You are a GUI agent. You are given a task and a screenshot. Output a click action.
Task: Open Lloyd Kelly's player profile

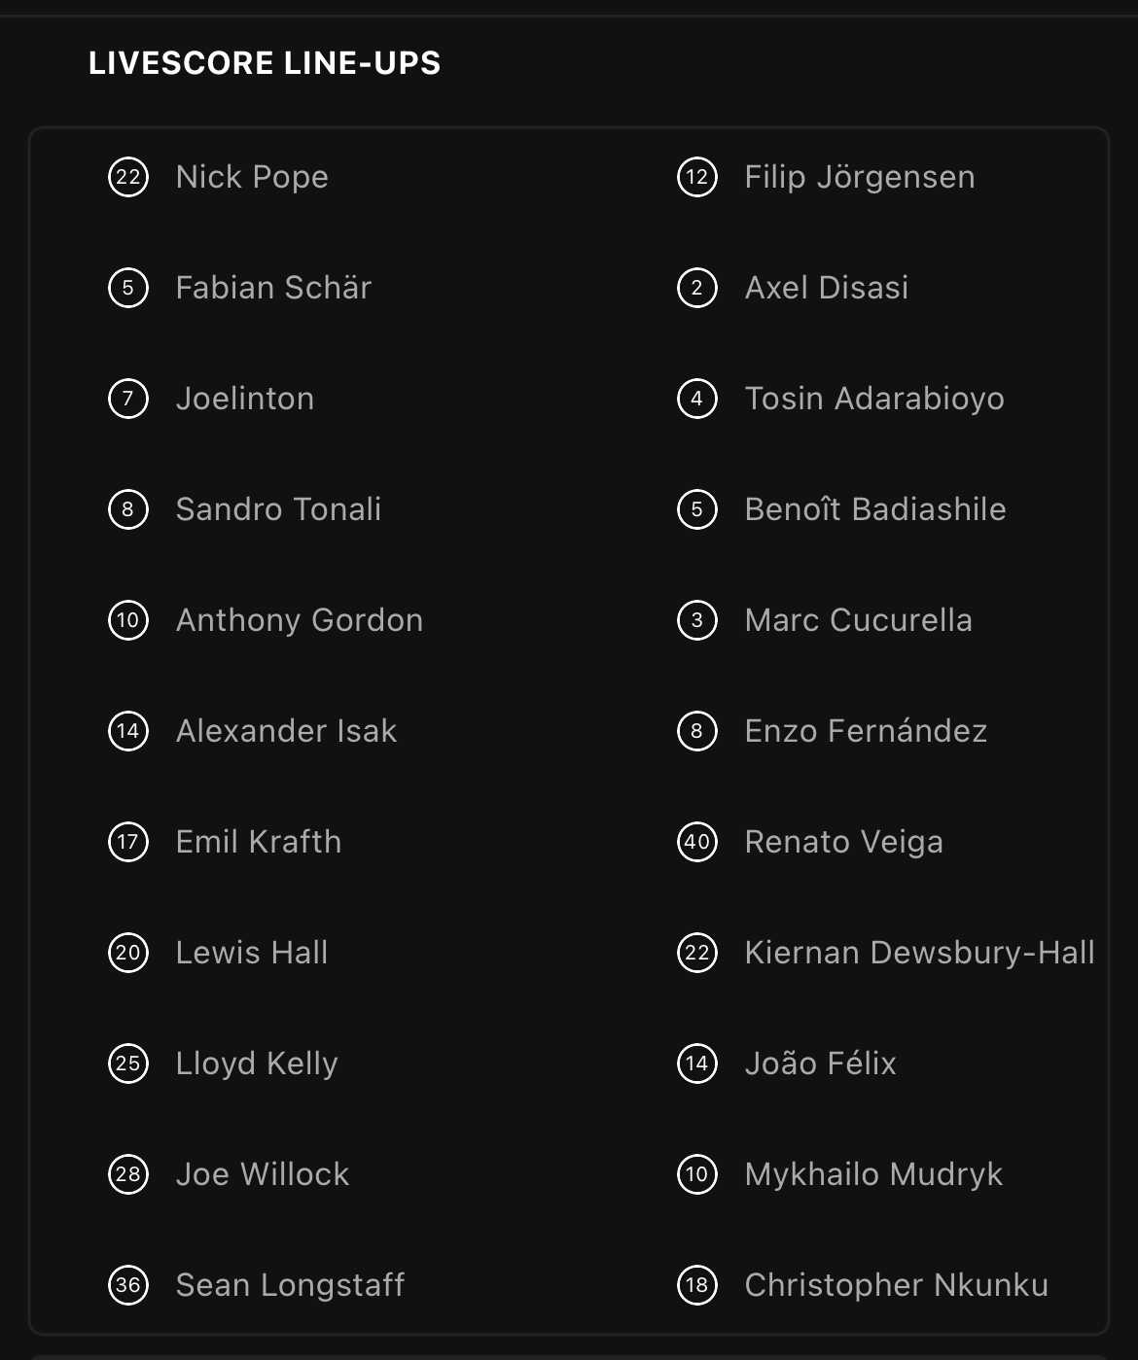click(x=257, y=1064)
